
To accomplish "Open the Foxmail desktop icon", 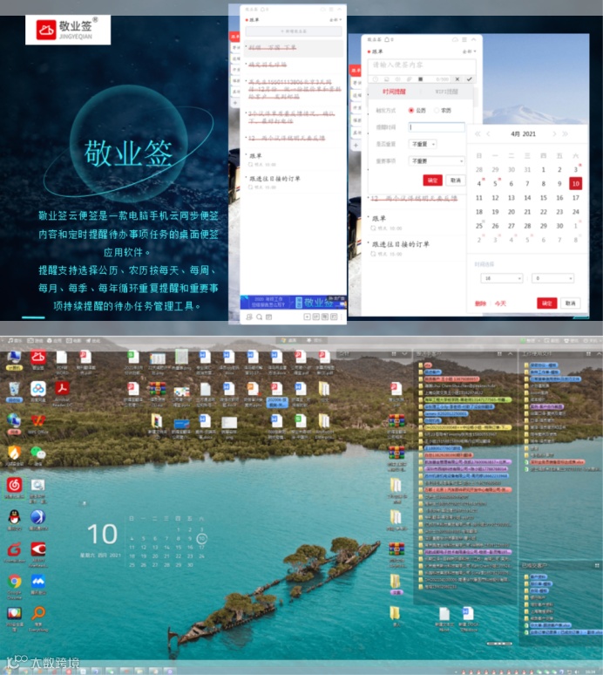I will (x=14, y=549).
